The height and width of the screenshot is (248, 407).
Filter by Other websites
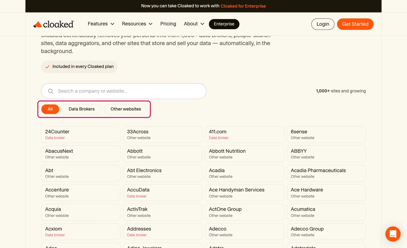coord(126,109)
